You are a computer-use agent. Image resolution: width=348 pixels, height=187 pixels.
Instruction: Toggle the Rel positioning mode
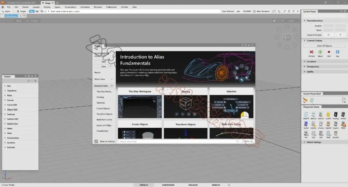37,11
